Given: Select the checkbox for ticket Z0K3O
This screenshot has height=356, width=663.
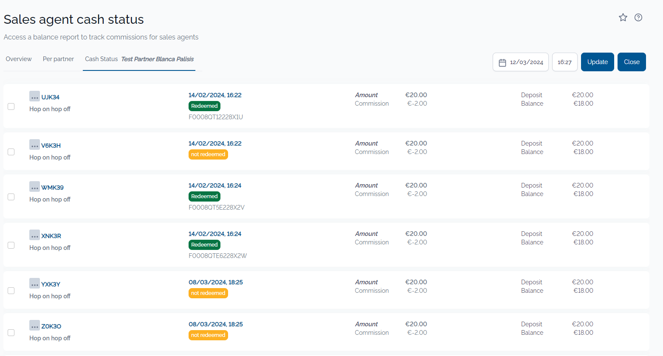Looking at the screenshot, I should (11, 332).
